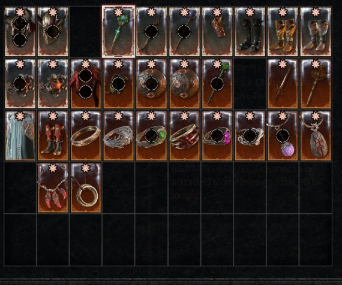Click the red feathered chest armor
This screenshot has height=285, width=342.
coord(86,84)
